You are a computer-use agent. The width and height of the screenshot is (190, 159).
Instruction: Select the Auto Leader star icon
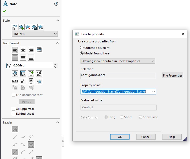(31, 145)
